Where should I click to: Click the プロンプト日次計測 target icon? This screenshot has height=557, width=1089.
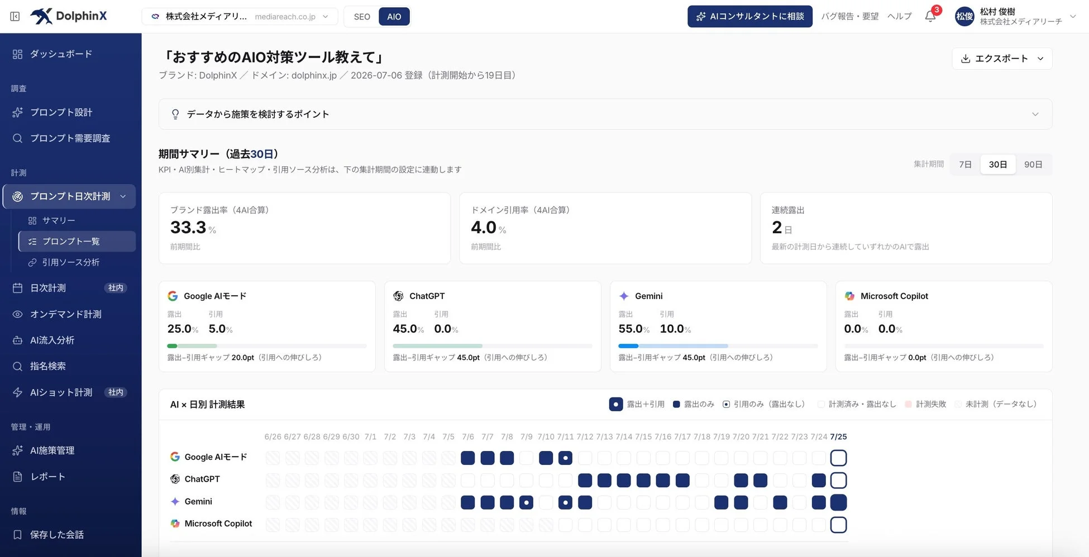click(x=17, y=196)
